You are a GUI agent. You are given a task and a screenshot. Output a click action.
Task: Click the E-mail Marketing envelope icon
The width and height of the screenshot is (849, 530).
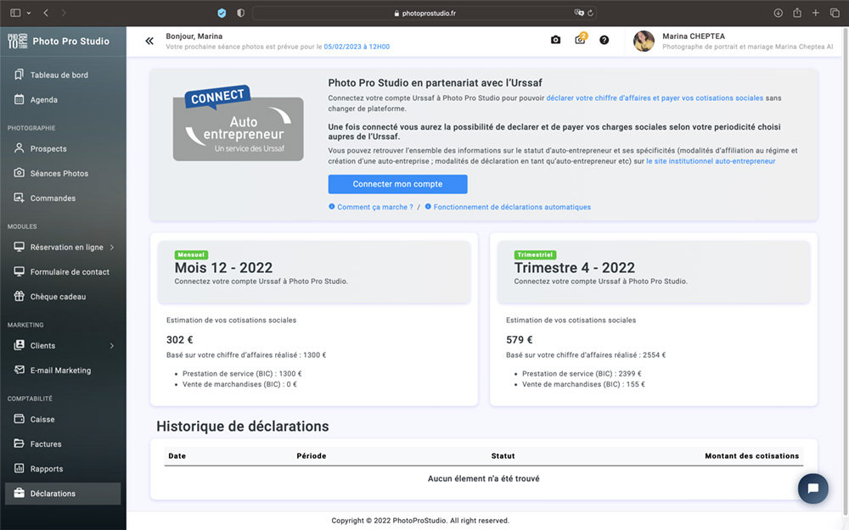[19, 370]
